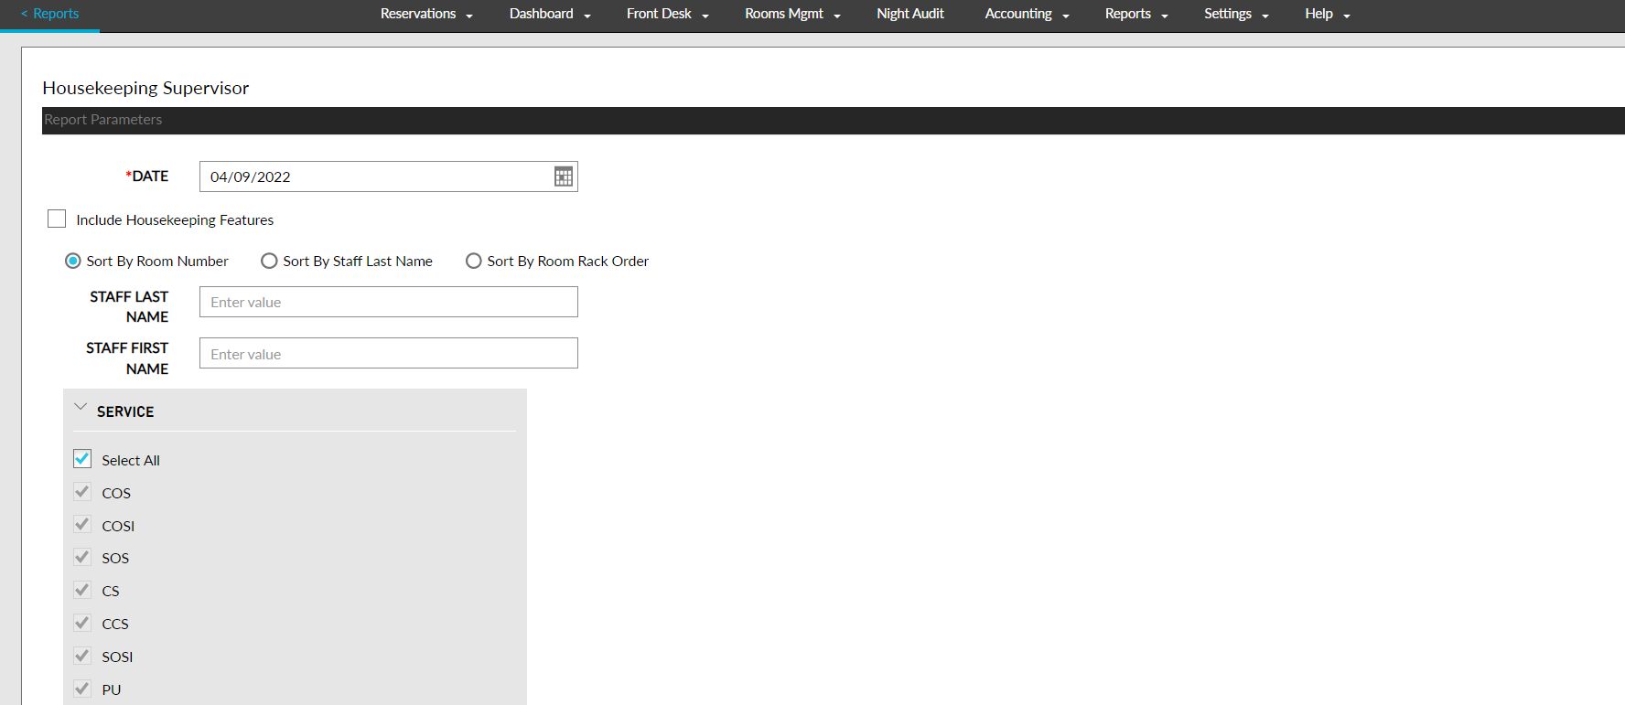The image size is (1625, 705).
Task: Open the Night Audit menu item
Action: click(x=909, y=14)
